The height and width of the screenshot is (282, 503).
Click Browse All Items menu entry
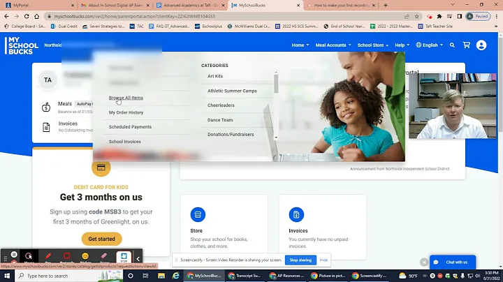tap(126, 98)
